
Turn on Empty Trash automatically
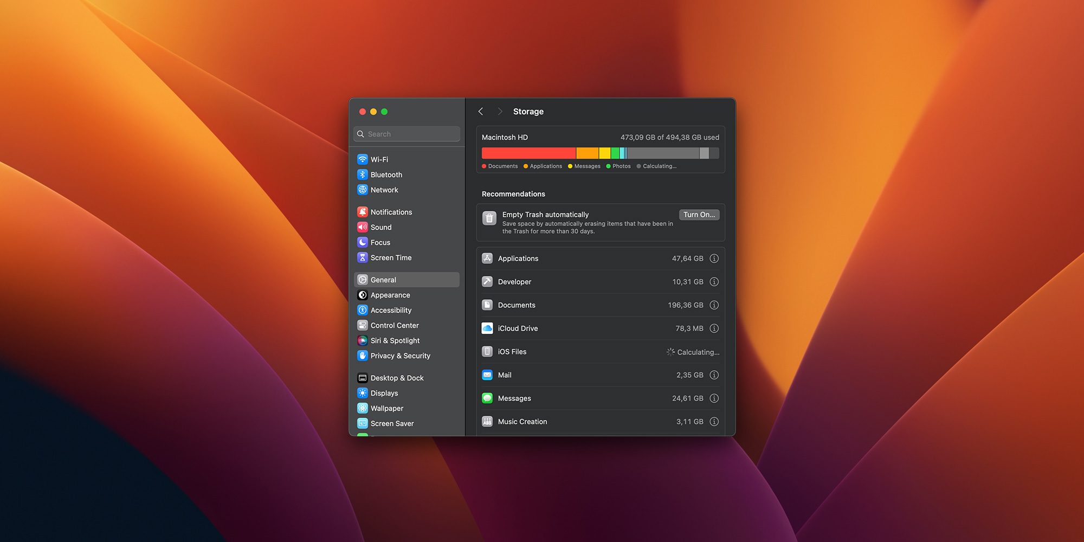(x=699, y=215)
